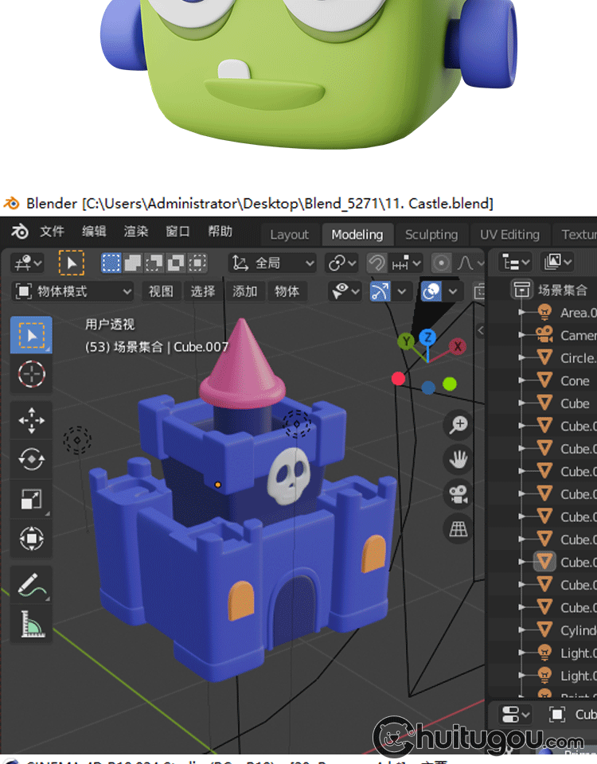Toggle the show gizmo button

(x=380, y=291)
